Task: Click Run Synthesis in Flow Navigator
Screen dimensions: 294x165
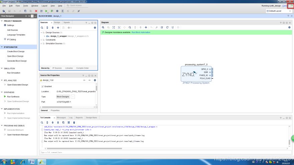Action: [x=13, y=97]
